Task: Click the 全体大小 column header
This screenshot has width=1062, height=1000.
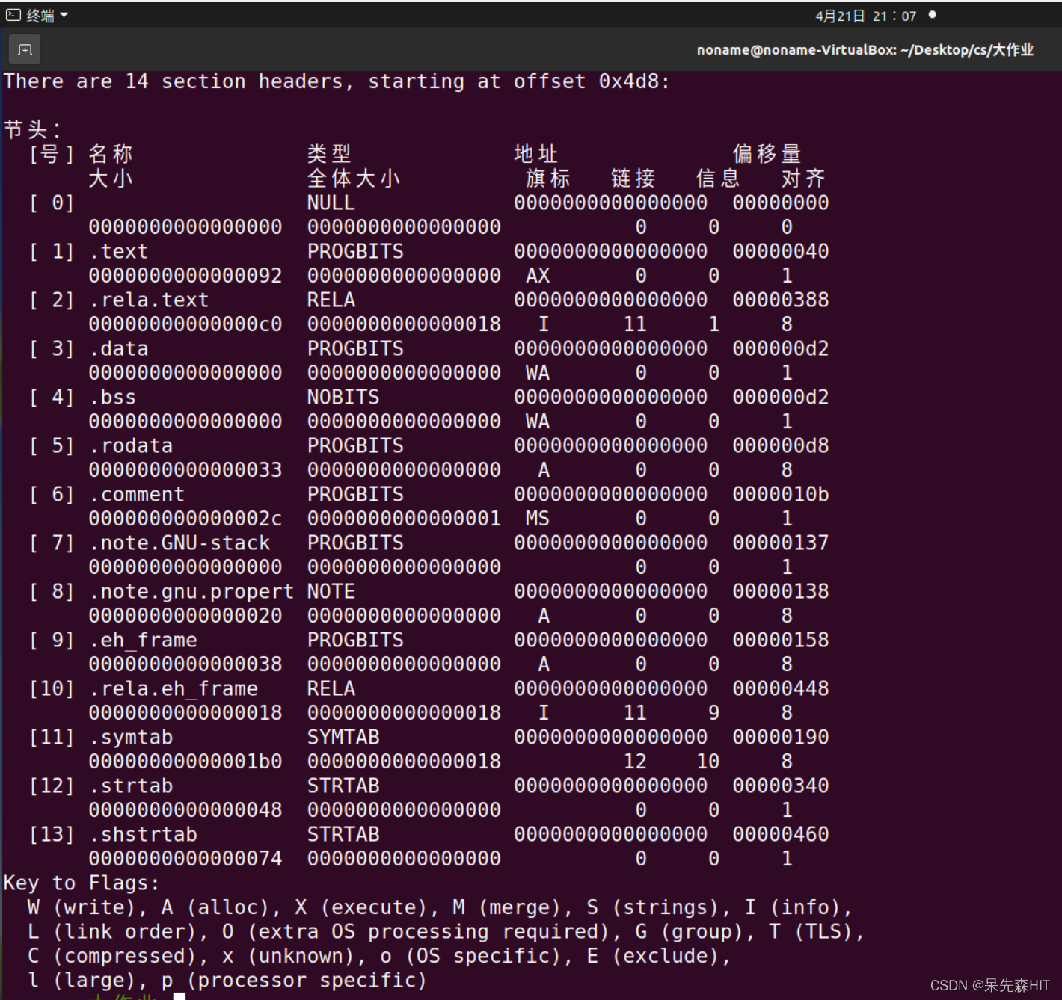Action: tap(354, 179)
